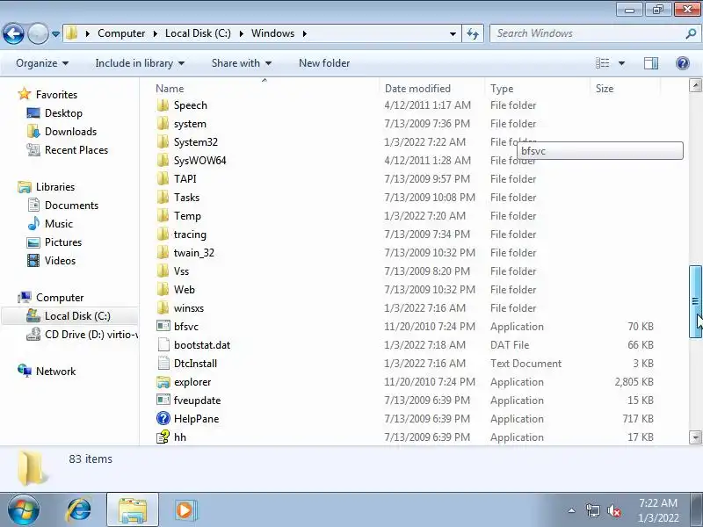
Task: Select Libraries in the navigation pane
Action: [55, 187]
